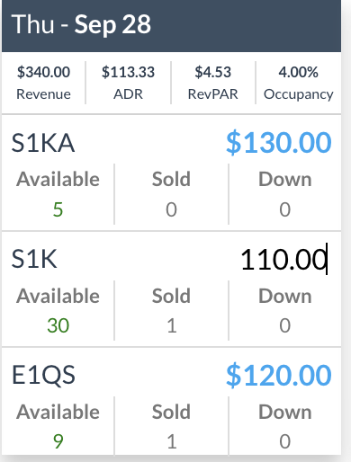Click the E1QS room type name
Screen dimensions: 351x462
click(x=43, y=375)
